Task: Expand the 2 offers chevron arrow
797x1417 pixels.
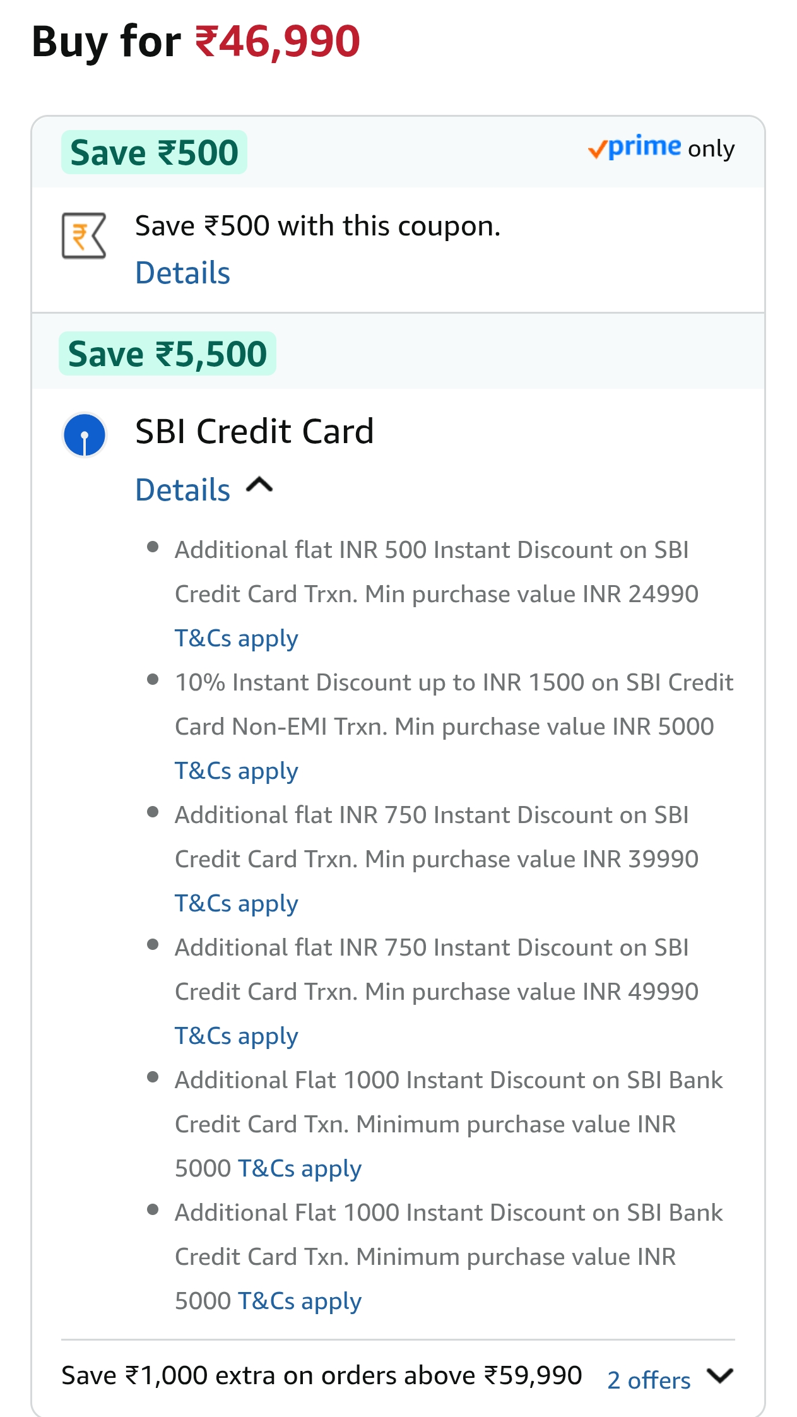Action: (x=719, y=1376)
